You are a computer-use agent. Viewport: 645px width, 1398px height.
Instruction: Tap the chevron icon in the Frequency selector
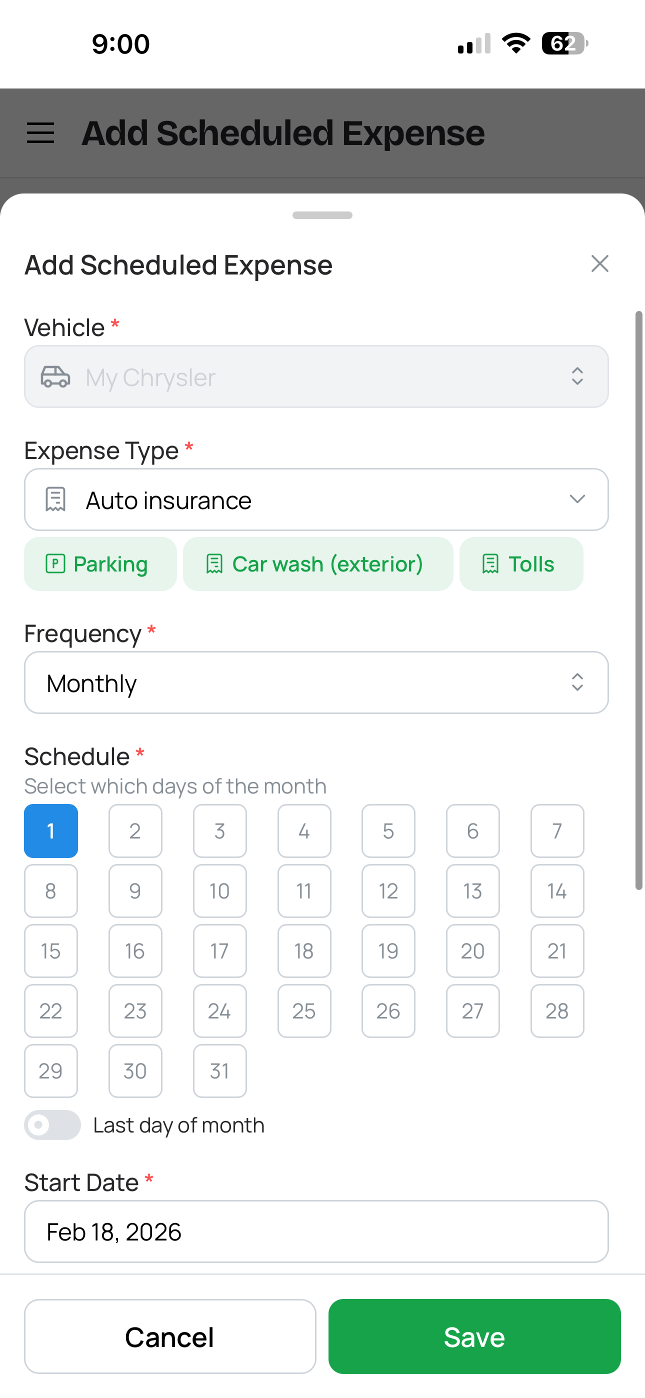[577, 682]
